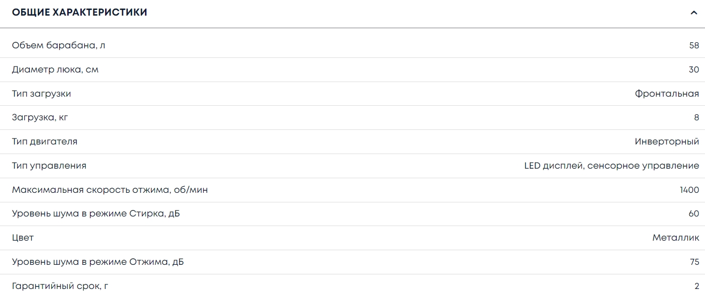Click the Максимальная скорость отжима label
Viewport: 705px width, 292px height.
point(110,190)
